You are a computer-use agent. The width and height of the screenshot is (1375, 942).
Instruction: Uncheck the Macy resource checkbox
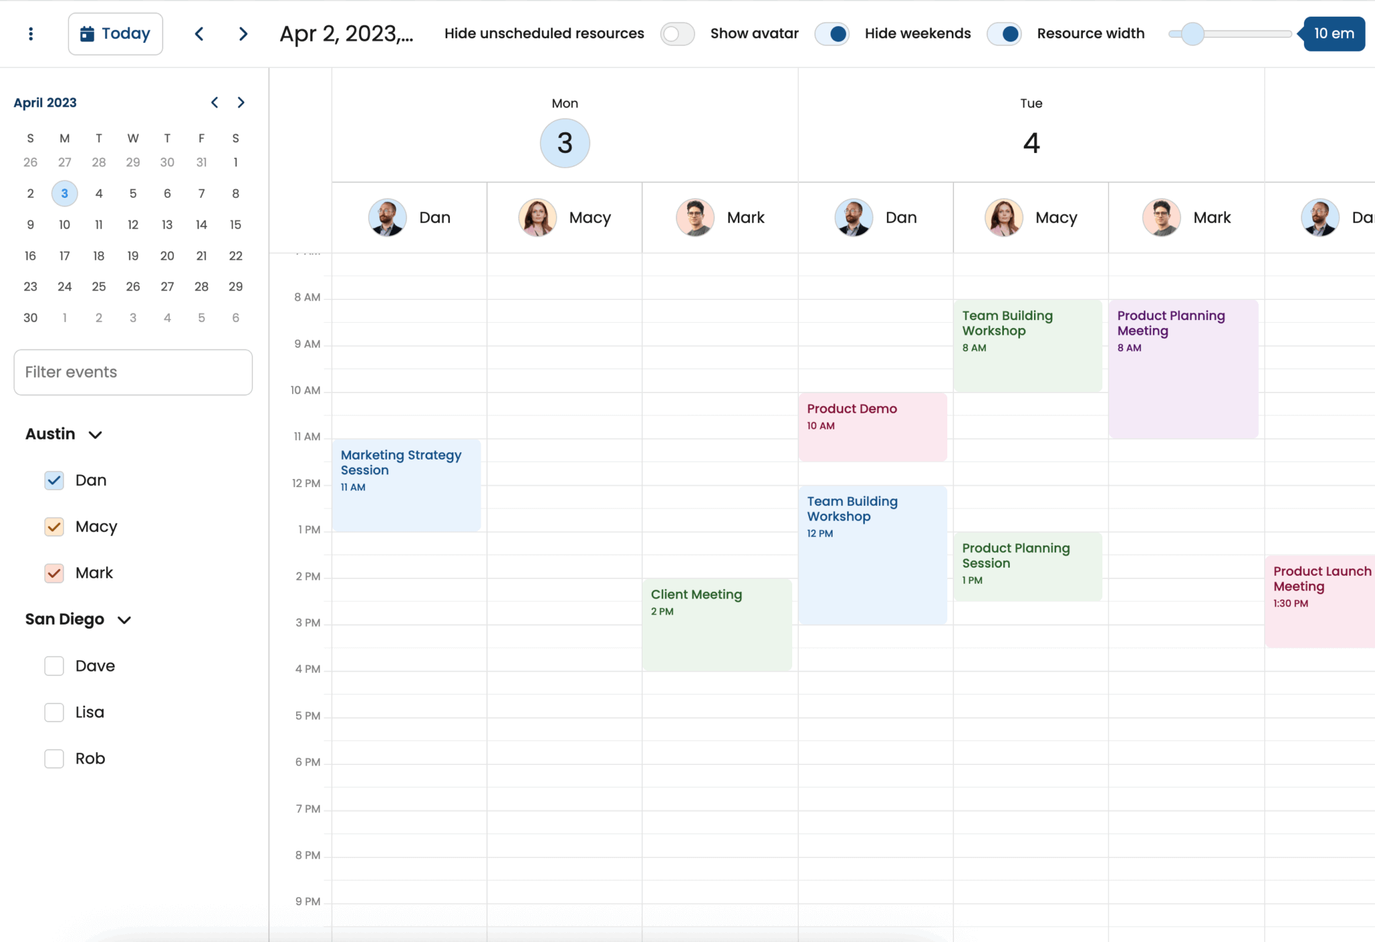pyautogui.click(x=54, y=527)
